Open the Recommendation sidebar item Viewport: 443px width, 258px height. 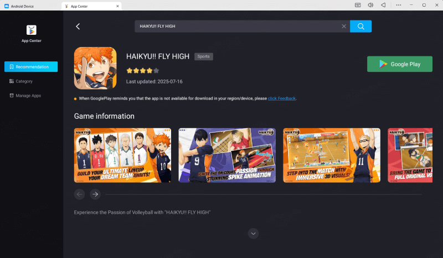pyautogui.click(x=31, y=67)
